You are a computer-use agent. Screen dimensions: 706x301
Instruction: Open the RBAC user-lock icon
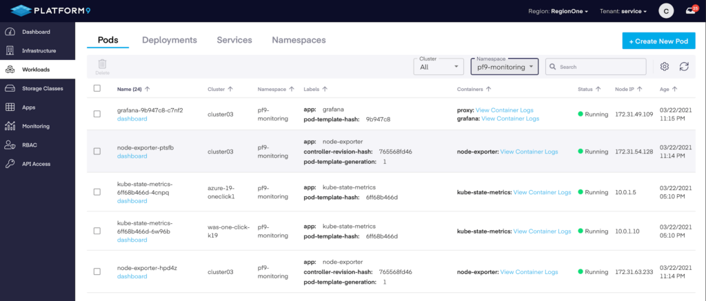click(x=10, y=145)
